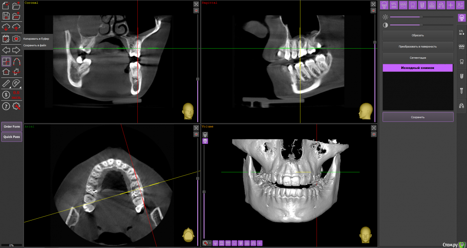This screenshot has height=248, width=467.
Task: Select the panoramic arch curve tool
Action: pyautogui.click(x=16, y=62)
